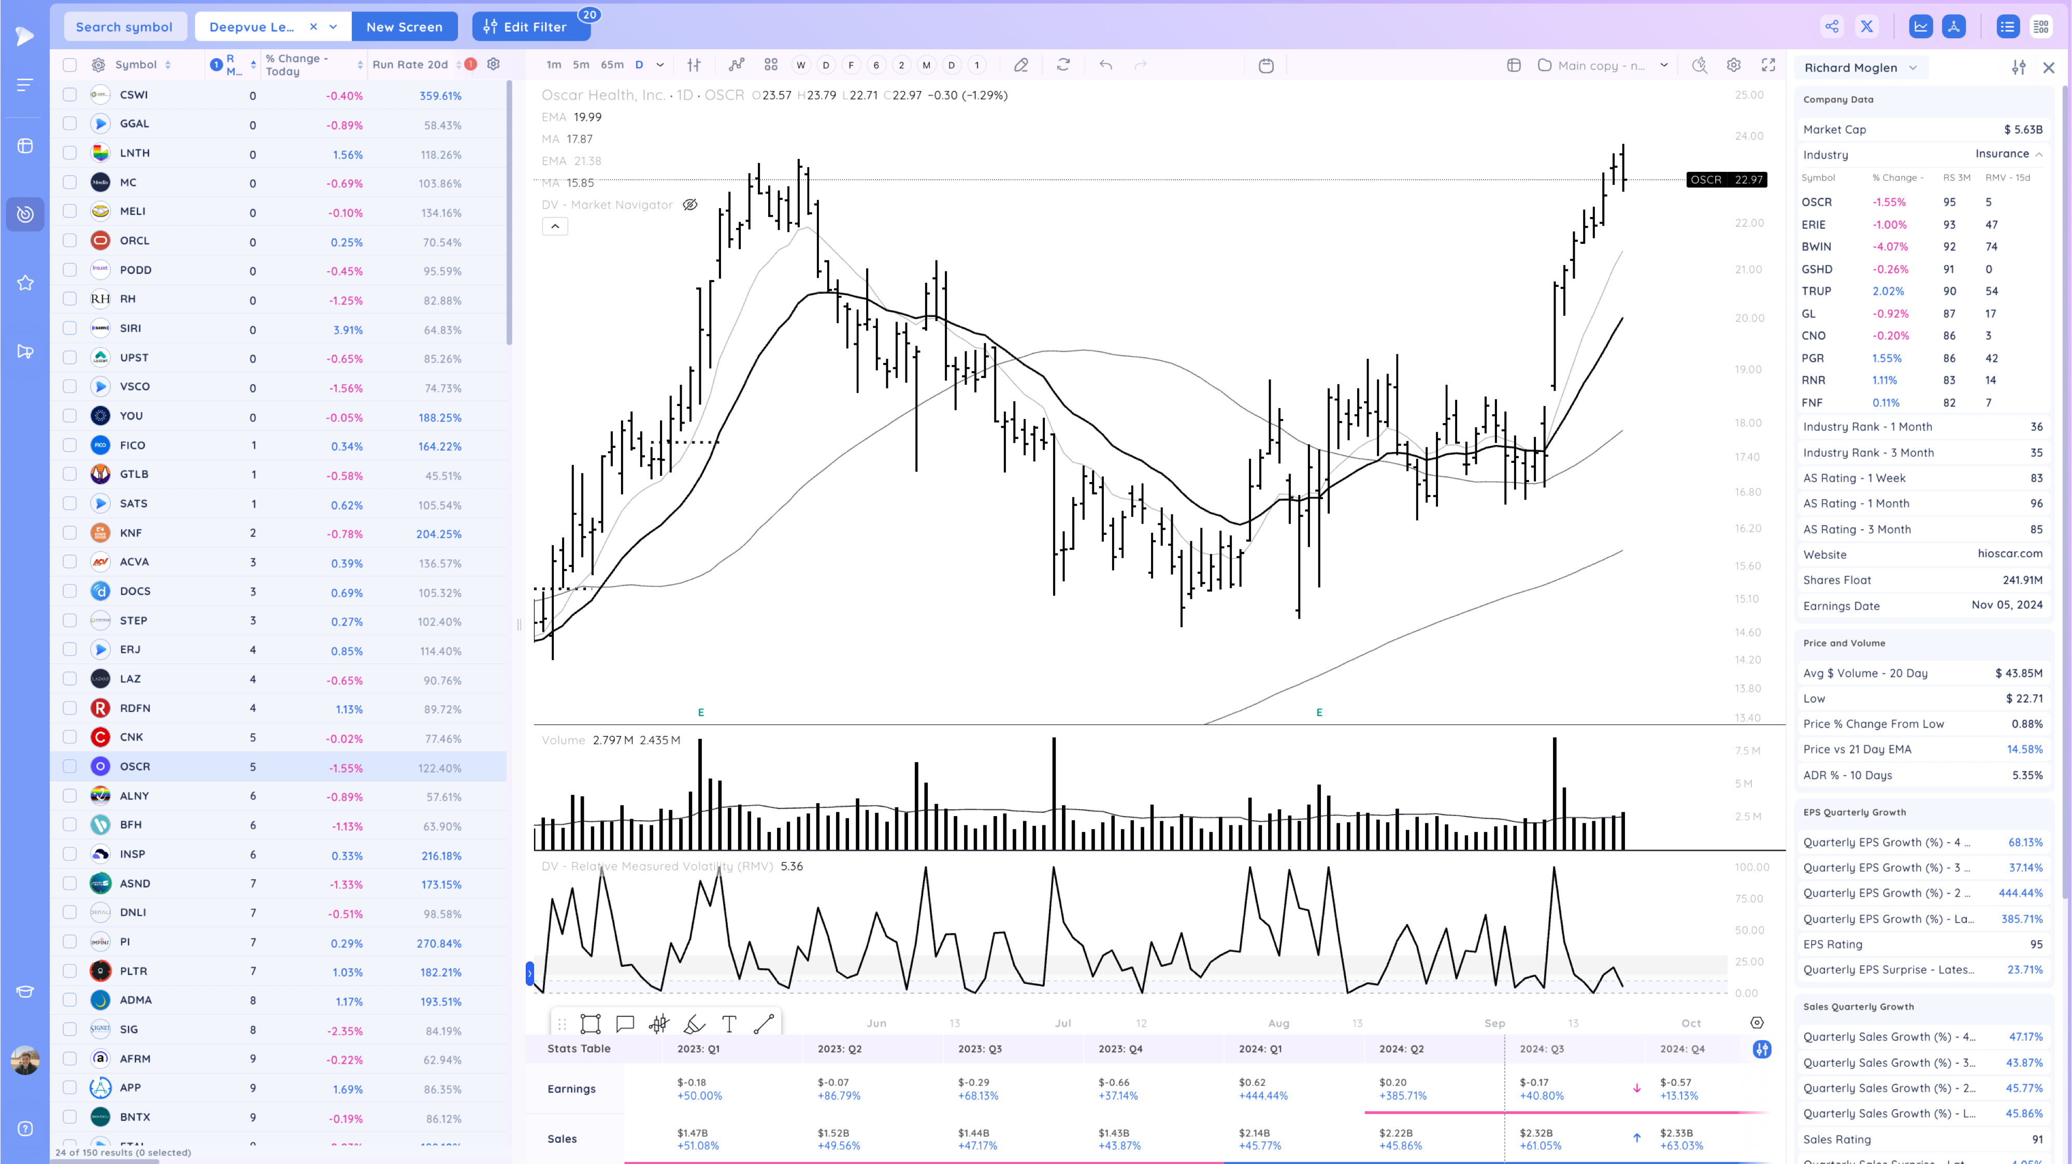Collapse the Insurance industry list

(2038, 154)
